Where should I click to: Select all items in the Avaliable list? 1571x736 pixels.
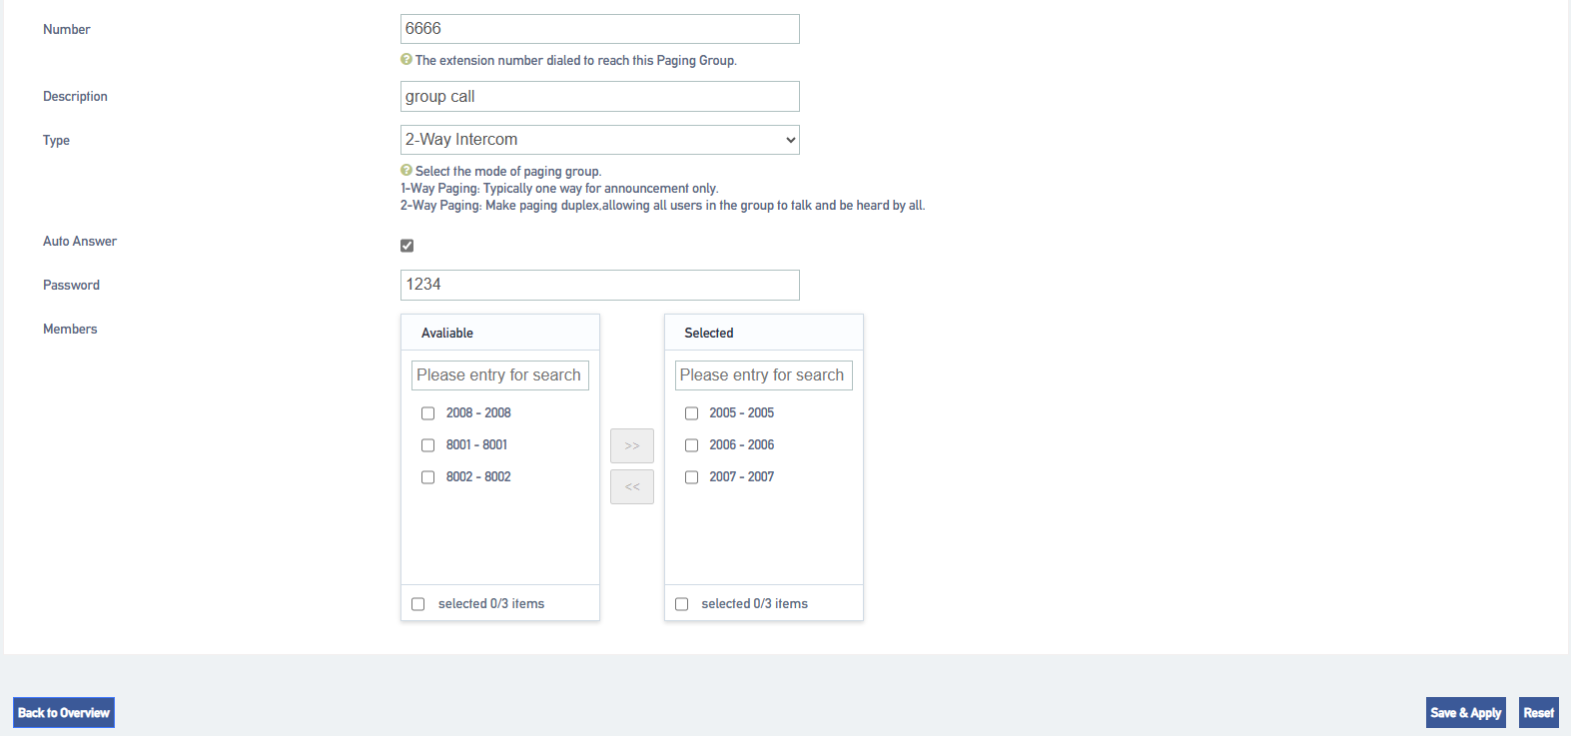point(417,604)
